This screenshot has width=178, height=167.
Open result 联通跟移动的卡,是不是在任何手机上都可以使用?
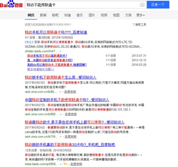pyautogui.click(x=74, y=122)
